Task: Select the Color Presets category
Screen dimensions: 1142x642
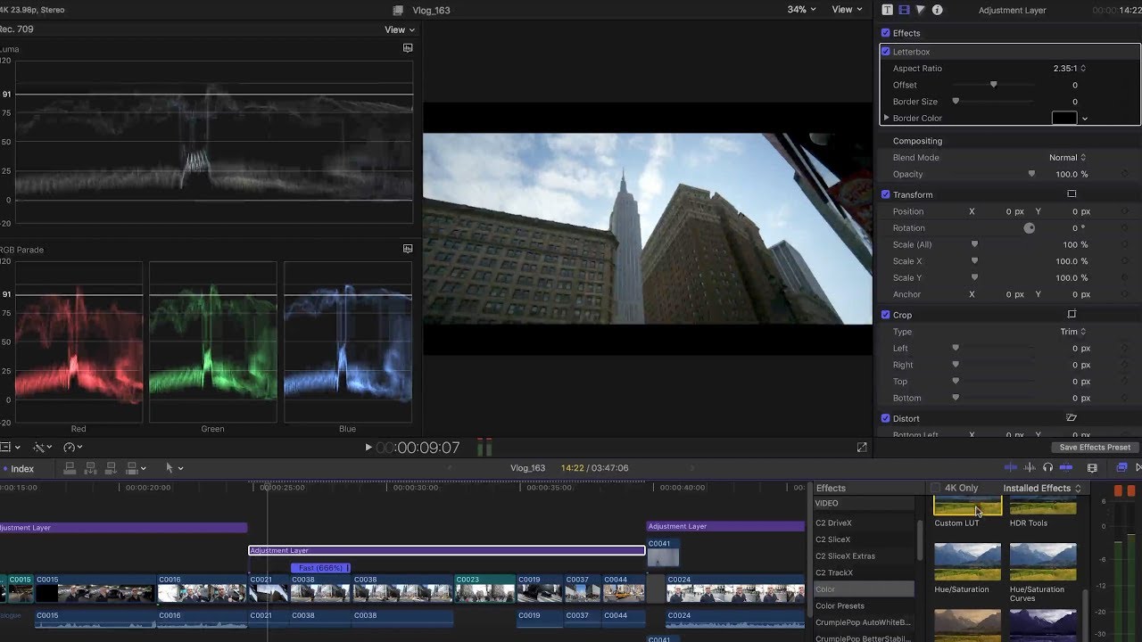Action: (864, 606)
